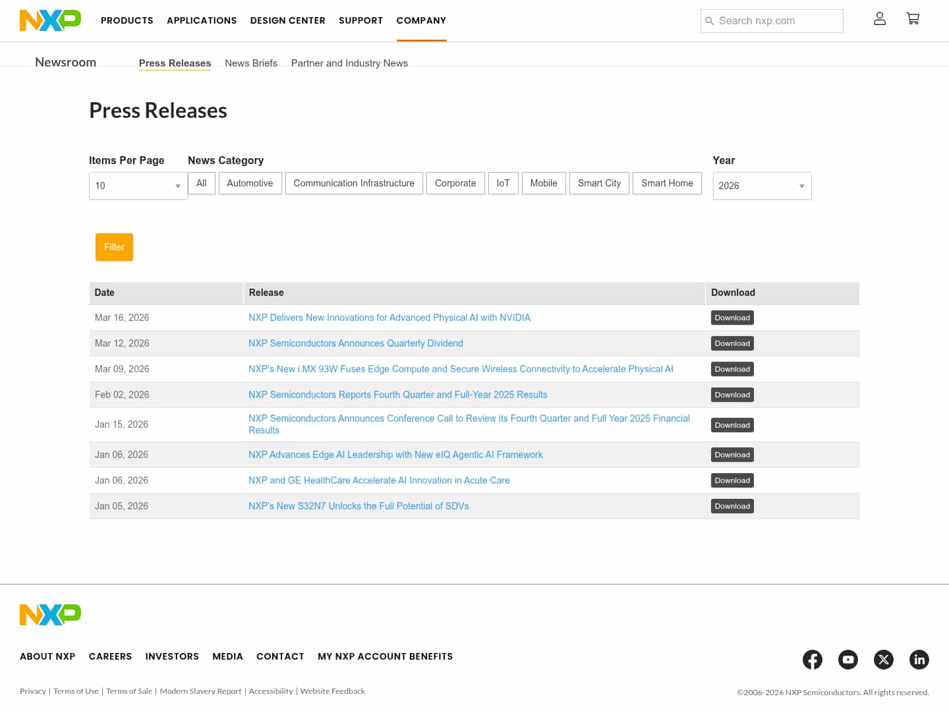
Task: Open the Items Per Page dropdown
Action: tap(138, 186)
